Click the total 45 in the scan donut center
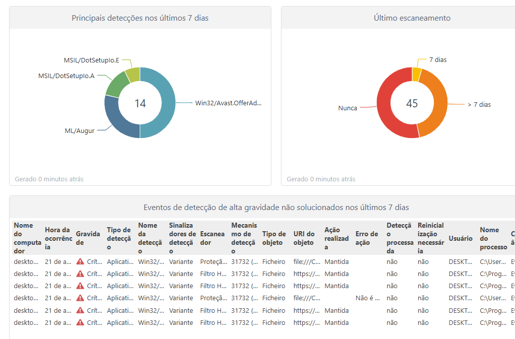515x339 pixels. (x=412, y=103)
